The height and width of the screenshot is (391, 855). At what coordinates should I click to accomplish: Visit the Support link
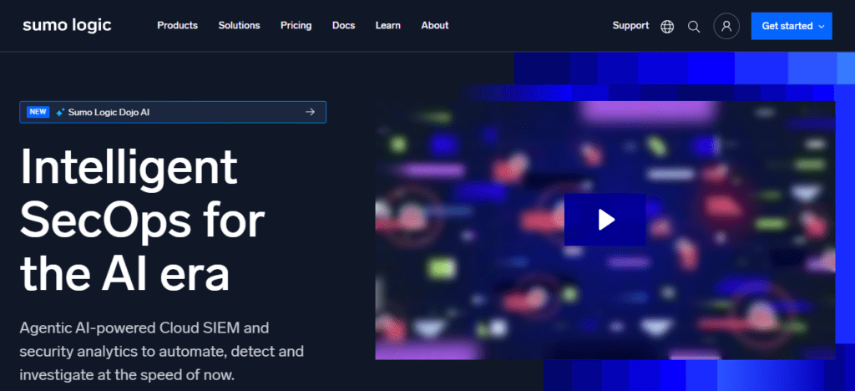(631, 26)
